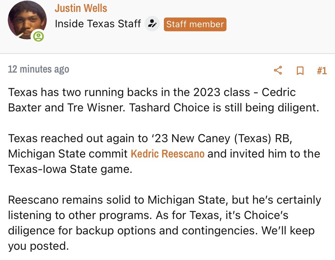Bookmark this post

[x=300, y=71]
